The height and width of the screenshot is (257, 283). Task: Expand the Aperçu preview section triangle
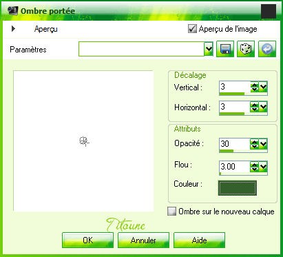(13, 29)
